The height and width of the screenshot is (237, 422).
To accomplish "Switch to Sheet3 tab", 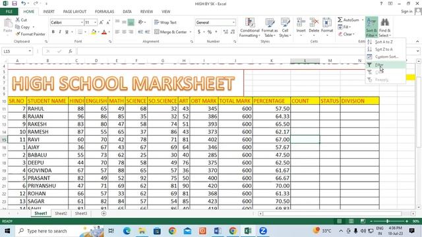I will tap(80, 213).
